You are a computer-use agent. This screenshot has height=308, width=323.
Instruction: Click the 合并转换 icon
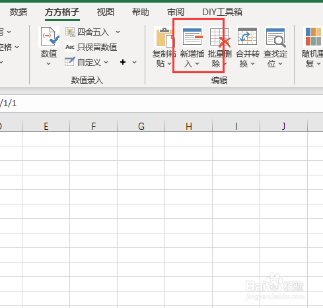pos(248,37)
